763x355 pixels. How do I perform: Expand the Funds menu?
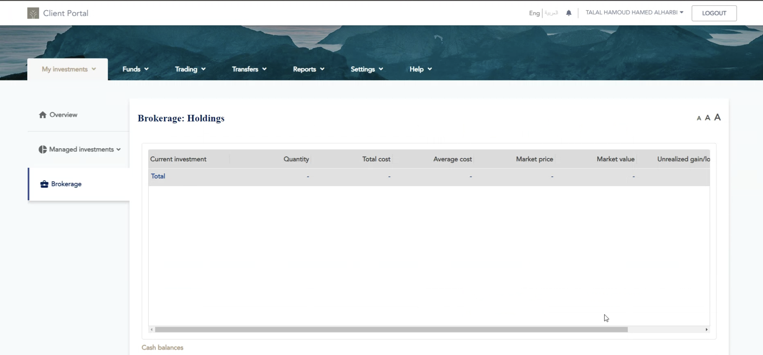pos(135,69)
